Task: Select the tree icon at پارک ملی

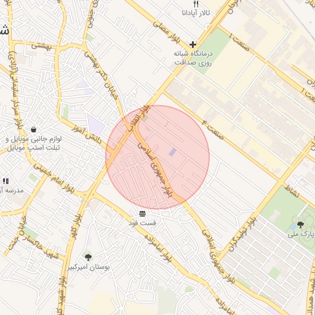Action: coord(300,225)
